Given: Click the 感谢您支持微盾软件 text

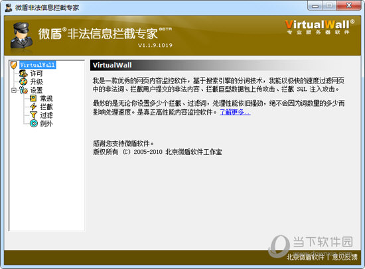Looking at the screenshot, I should [x=123, y=143].
